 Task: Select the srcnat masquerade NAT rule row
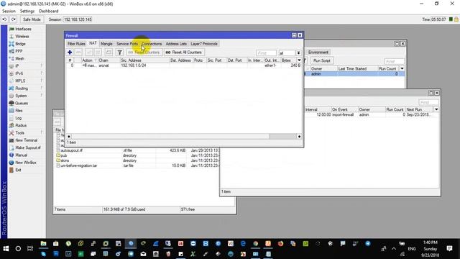click(184, 65)
